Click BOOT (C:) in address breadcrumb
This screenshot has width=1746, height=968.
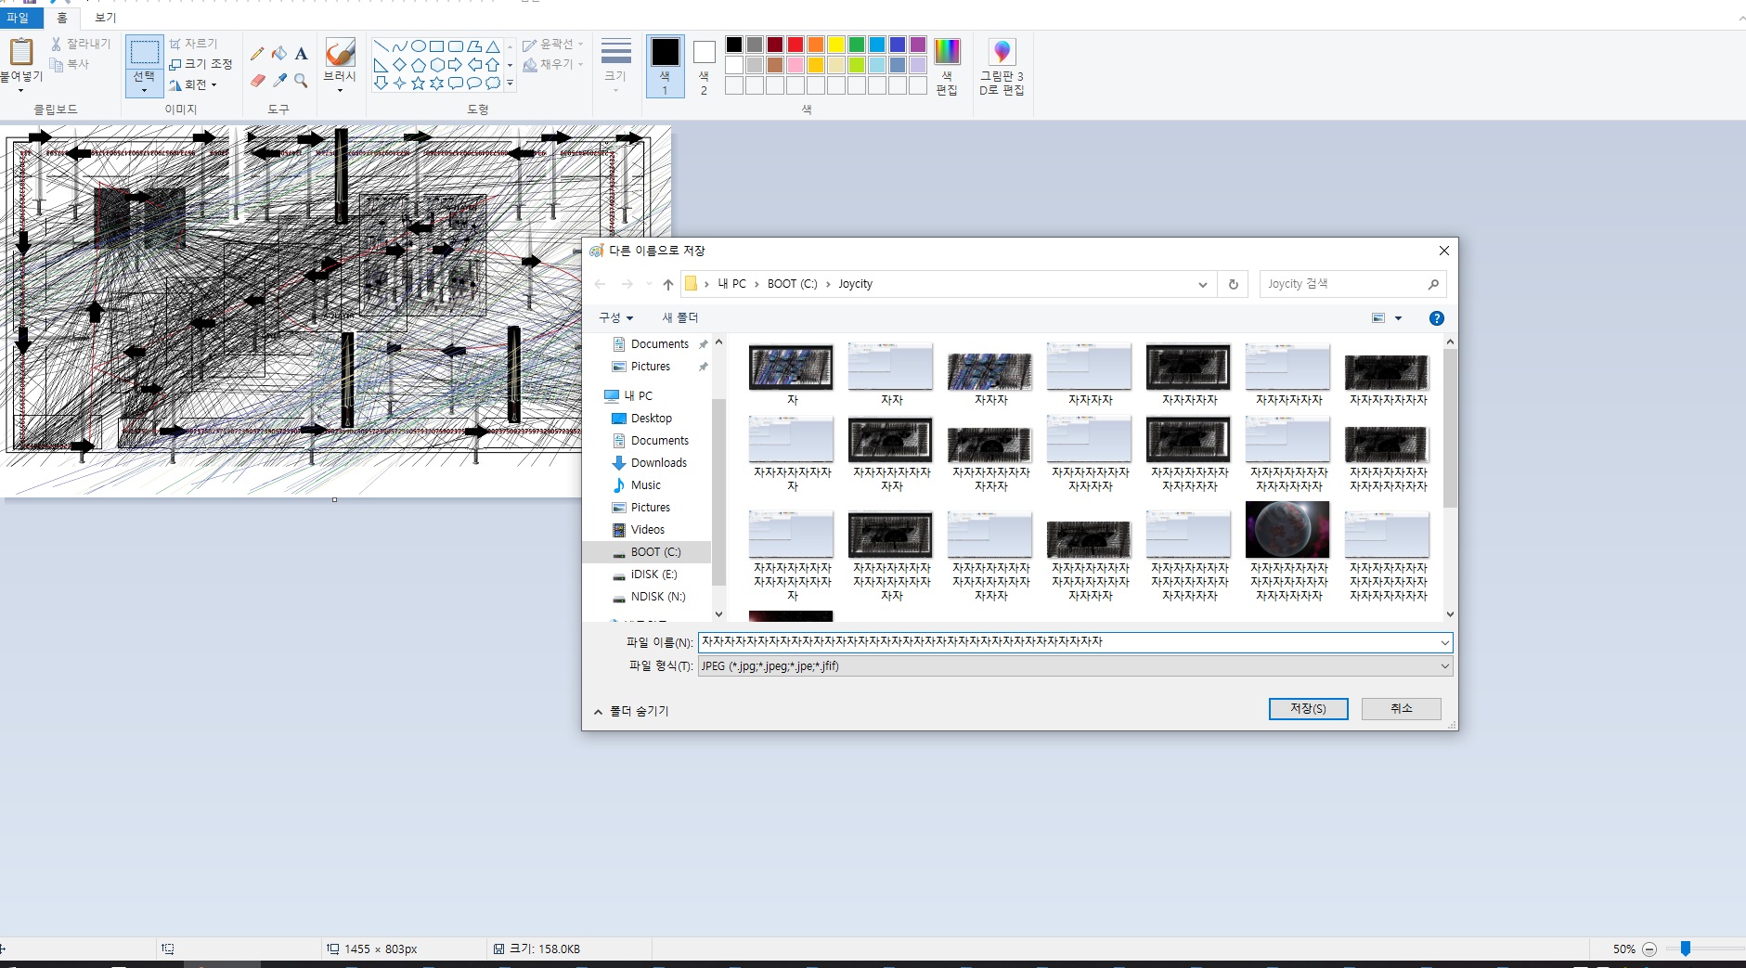point(792,284)
